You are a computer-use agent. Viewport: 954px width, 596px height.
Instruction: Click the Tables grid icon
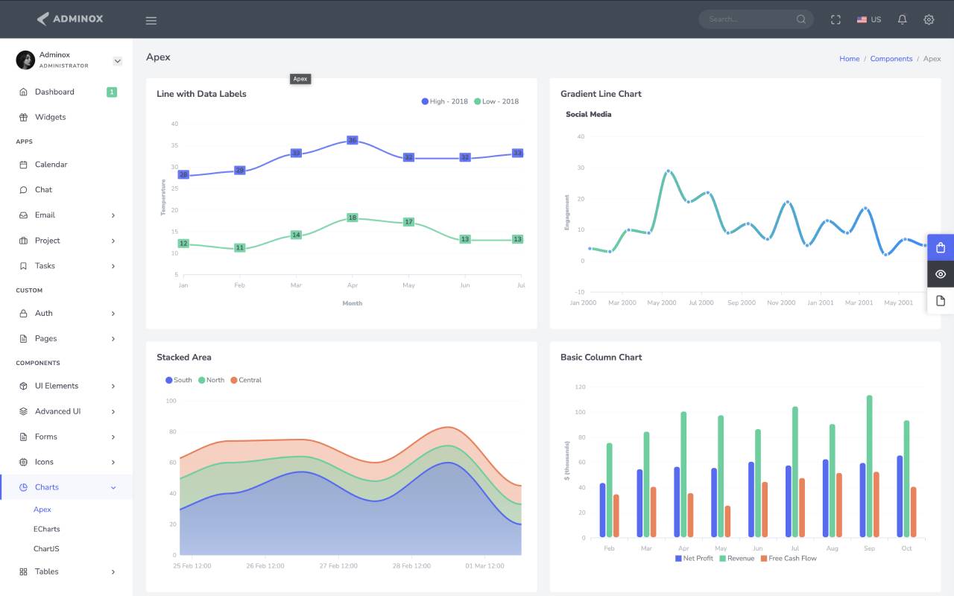point(23,571)
